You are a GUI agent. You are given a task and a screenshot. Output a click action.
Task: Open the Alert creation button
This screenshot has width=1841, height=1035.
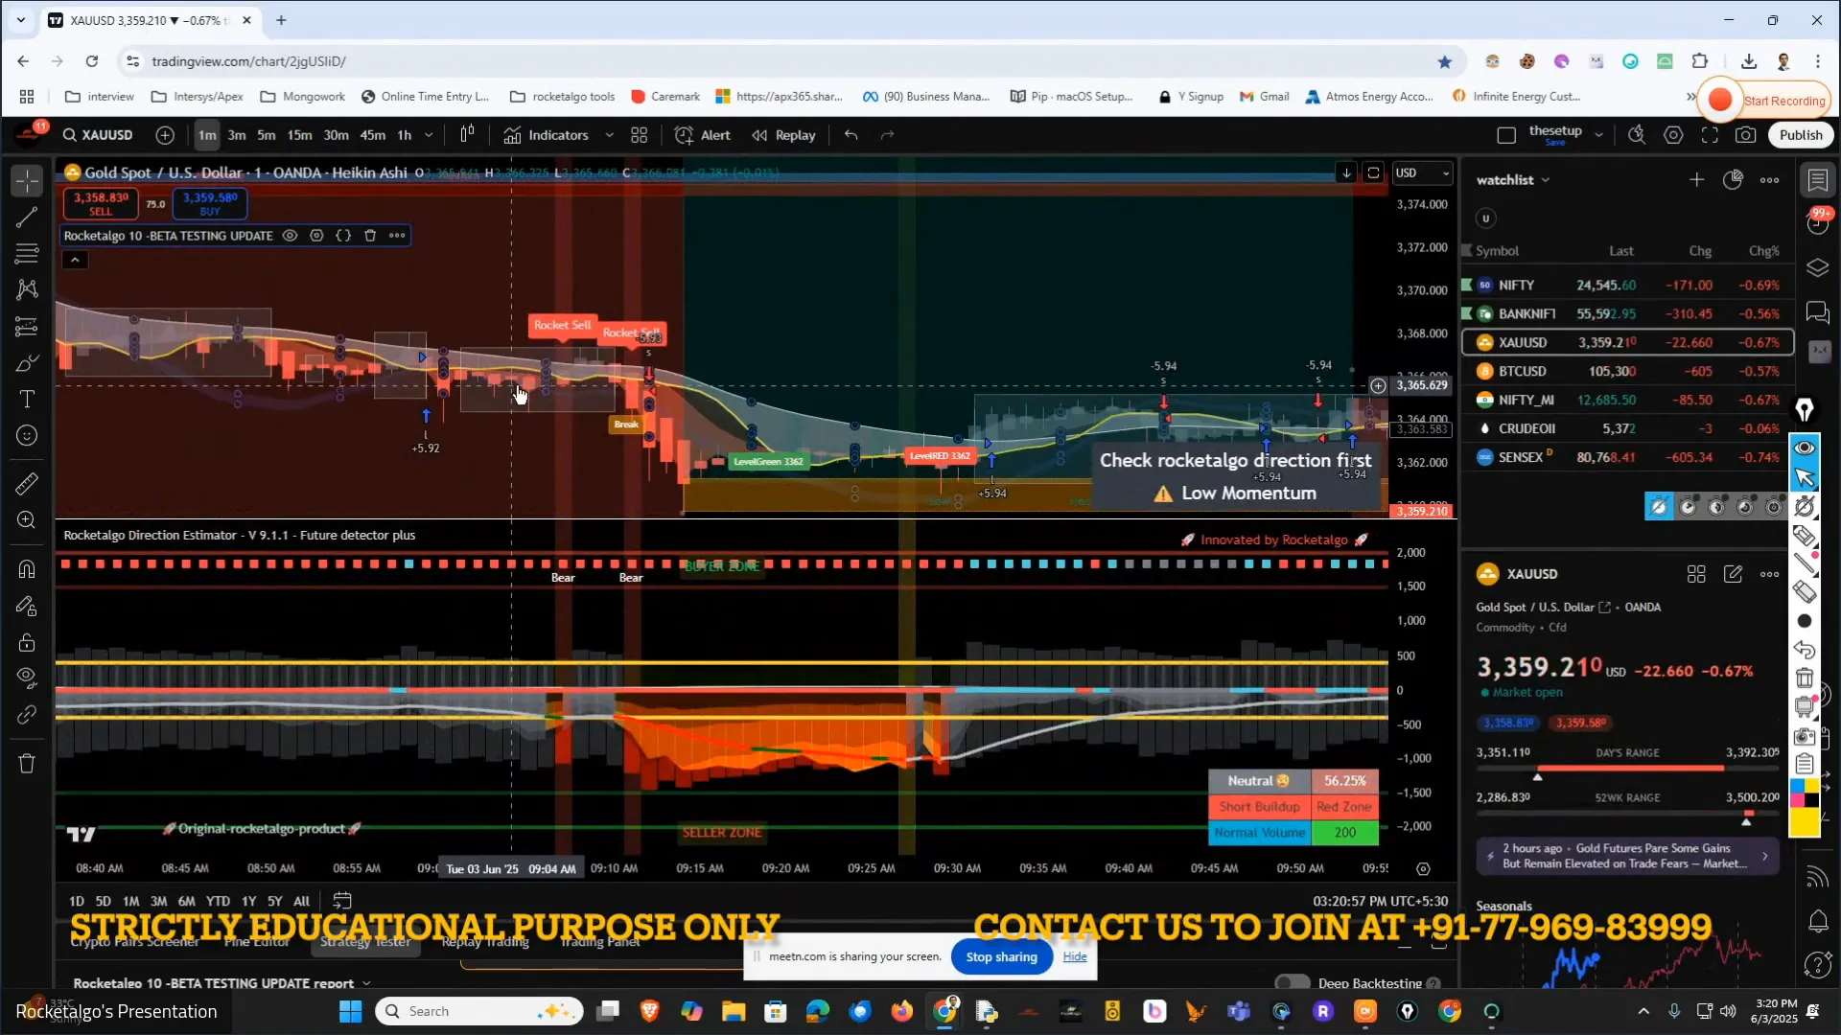pos(703,135)
